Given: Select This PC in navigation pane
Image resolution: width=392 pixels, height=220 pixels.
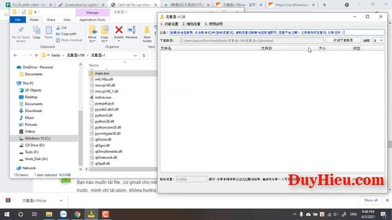Looking at the screenshot, I should pyautogui.click(x=28, y=83).
